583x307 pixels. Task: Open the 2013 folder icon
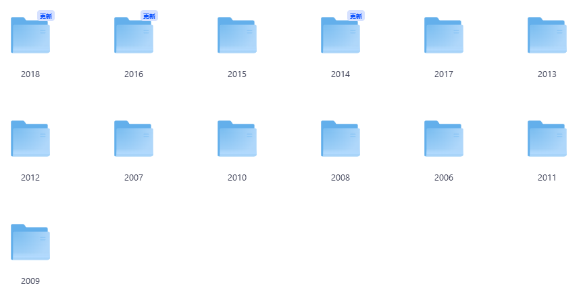tap(547, 35)
